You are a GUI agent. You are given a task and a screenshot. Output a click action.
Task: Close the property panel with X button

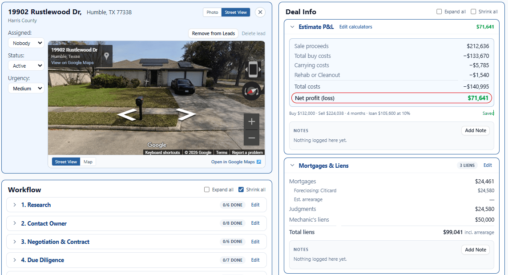tap(260, 12)
